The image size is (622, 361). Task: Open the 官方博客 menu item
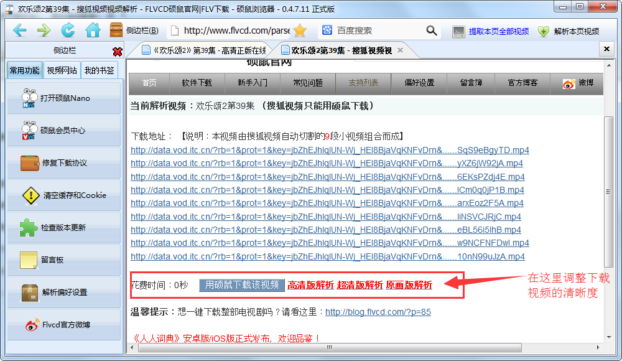[522, 83]
